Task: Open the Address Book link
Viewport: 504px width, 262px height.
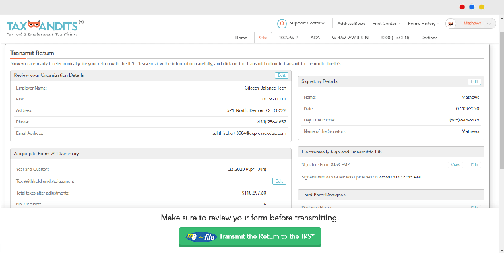Action: point(350,23)
